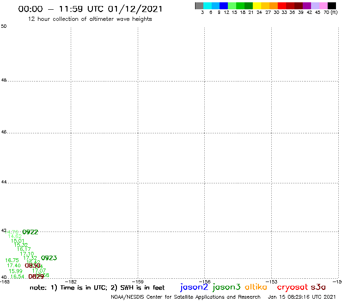This screenshot has height=301, width=342.
Task: Click the 15.99 wave height value
Action: coord(16,271)
